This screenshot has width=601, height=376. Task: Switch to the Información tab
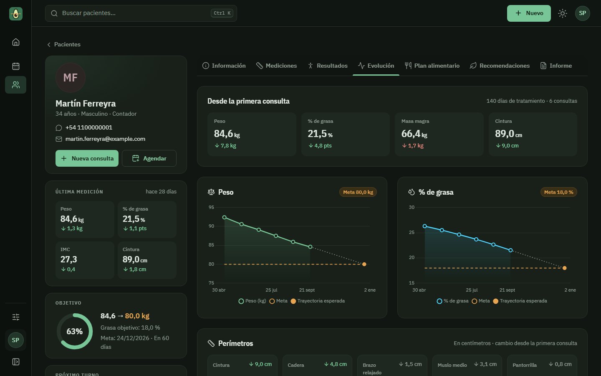coord(224,66)
